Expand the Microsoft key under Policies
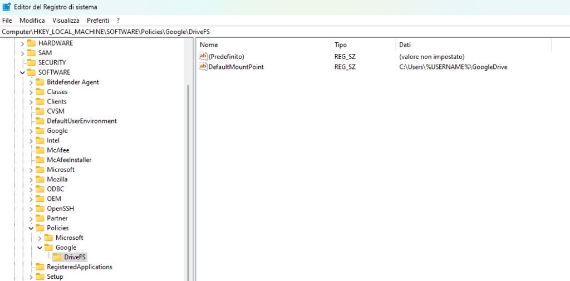 coord(40,238)
